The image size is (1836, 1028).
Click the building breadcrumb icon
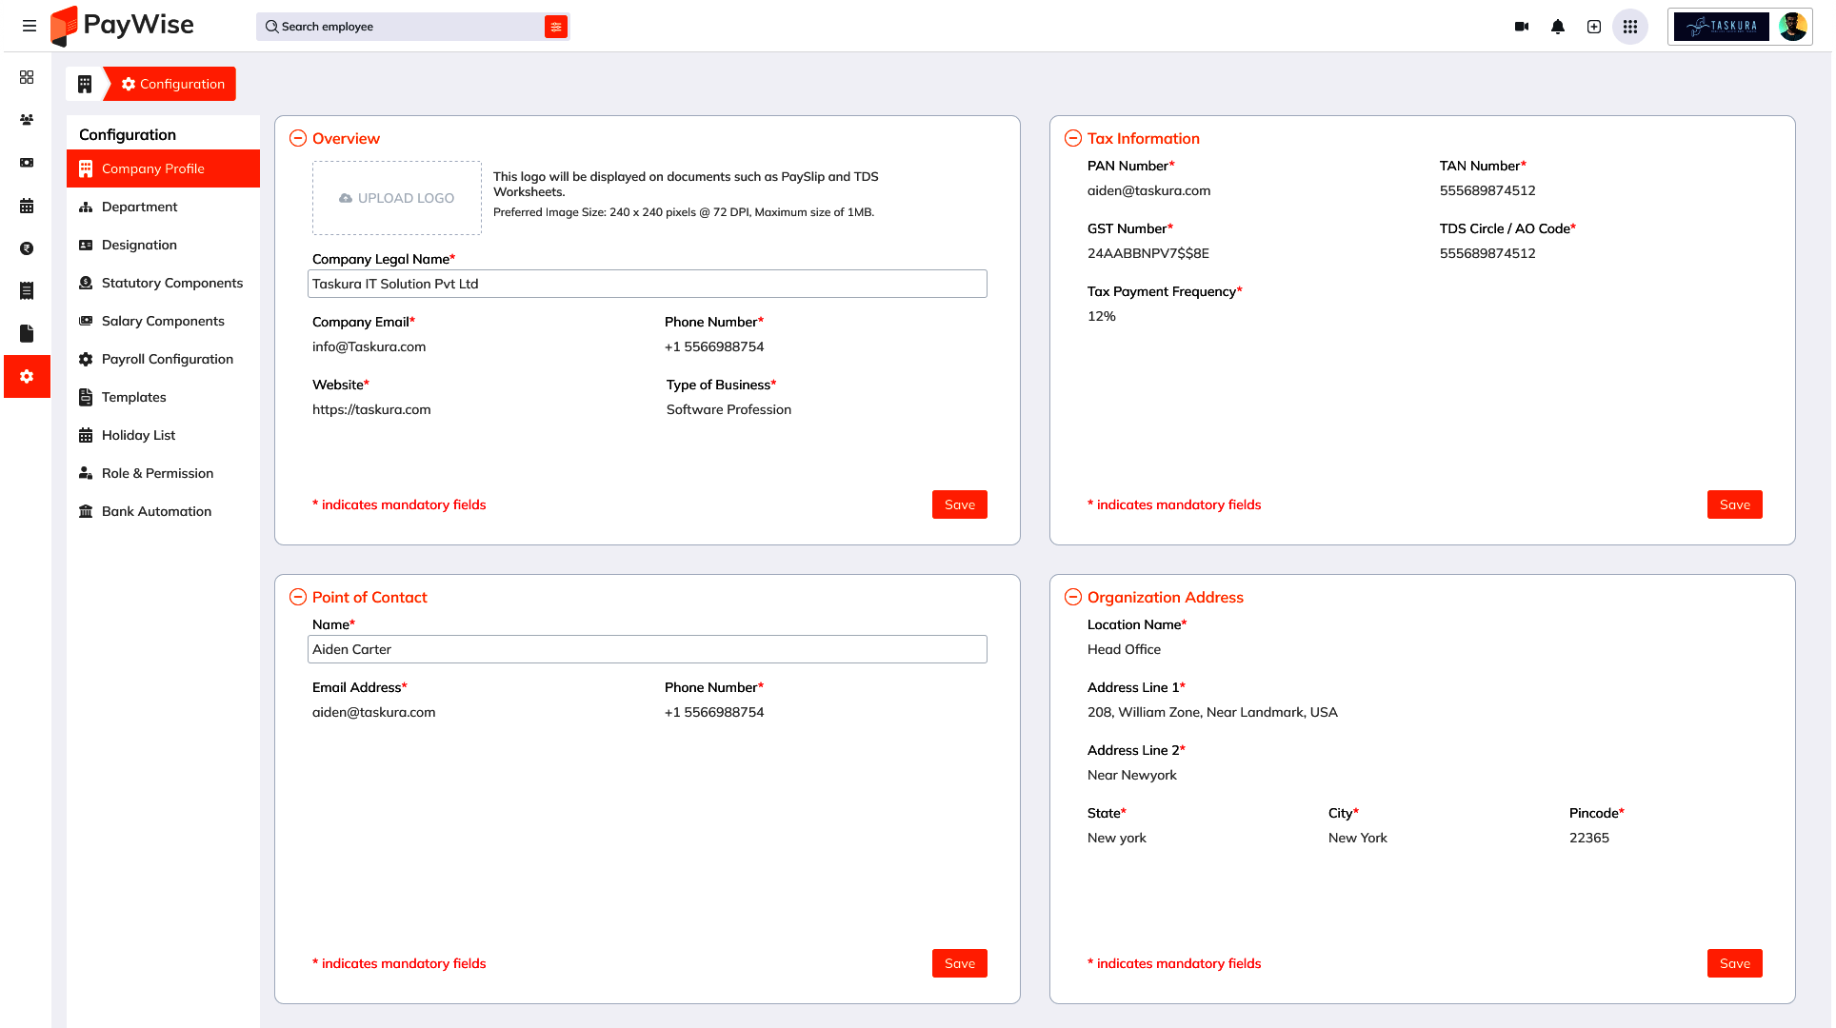tap(85, 84)
